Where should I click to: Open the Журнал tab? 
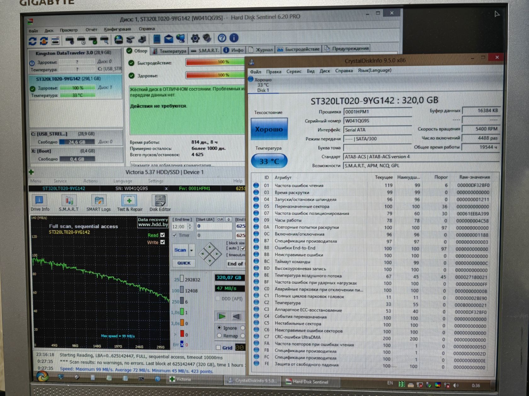[261, 50]
